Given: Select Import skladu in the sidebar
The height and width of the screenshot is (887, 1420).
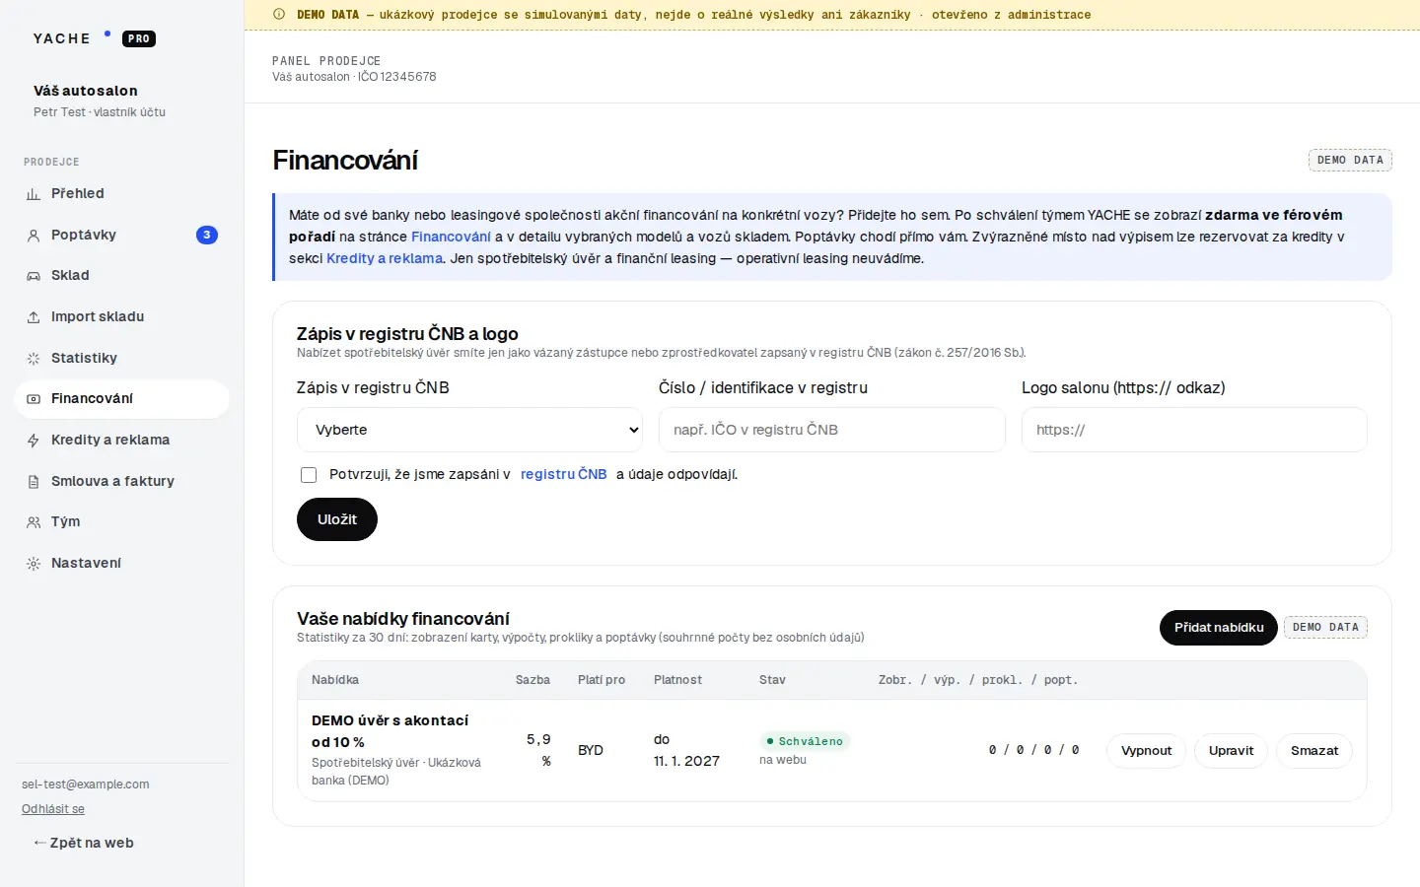Looking at the screenshot, I should point(122,316).
